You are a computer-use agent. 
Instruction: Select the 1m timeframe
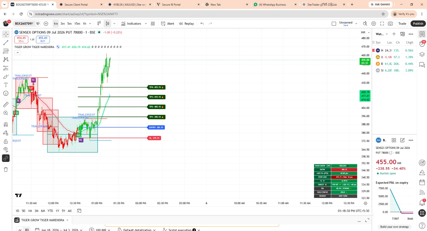56,23
